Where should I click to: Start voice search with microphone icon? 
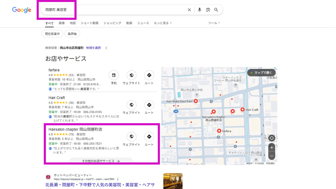[x=199, y=10]
